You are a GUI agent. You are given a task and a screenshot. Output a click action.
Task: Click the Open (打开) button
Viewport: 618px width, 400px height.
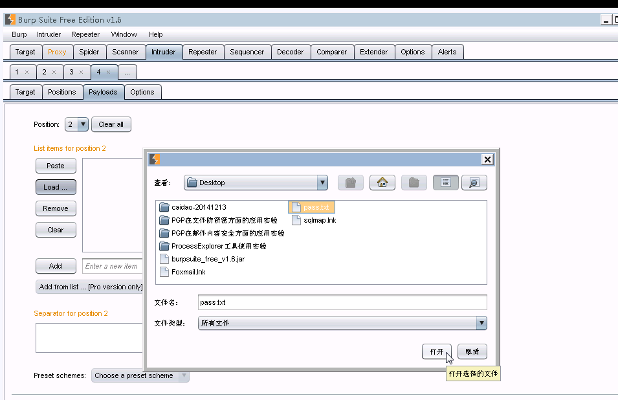pyautogui.click(x=437, y=351)
